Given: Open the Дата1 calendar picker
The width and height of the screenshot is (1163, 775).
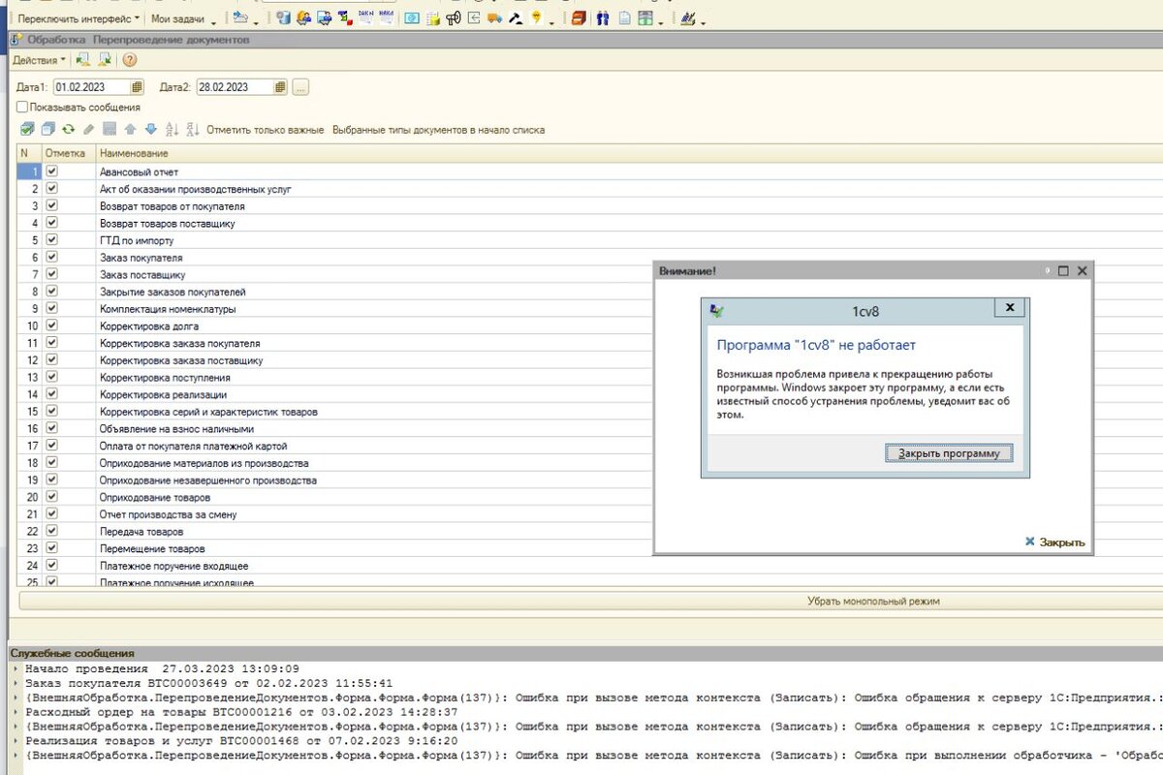Looking at the screenshot, I should coord(137,87).
